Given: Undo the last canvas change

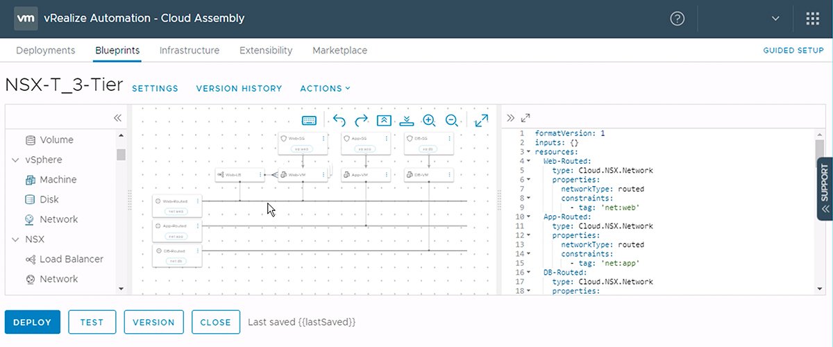Looking at the screenshot, I should [339, 120].
